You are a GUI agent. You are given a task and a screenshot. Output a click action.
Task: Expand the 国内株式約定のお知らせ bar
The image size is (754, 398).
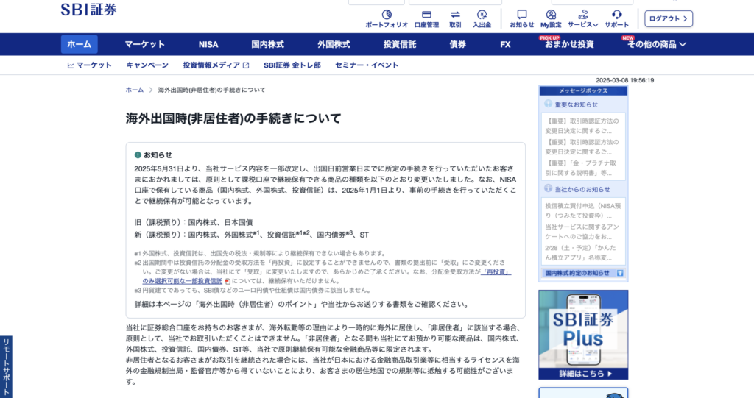[x=583, y=273]
